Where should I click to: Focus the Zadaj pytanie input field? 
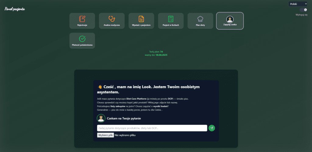152,128
